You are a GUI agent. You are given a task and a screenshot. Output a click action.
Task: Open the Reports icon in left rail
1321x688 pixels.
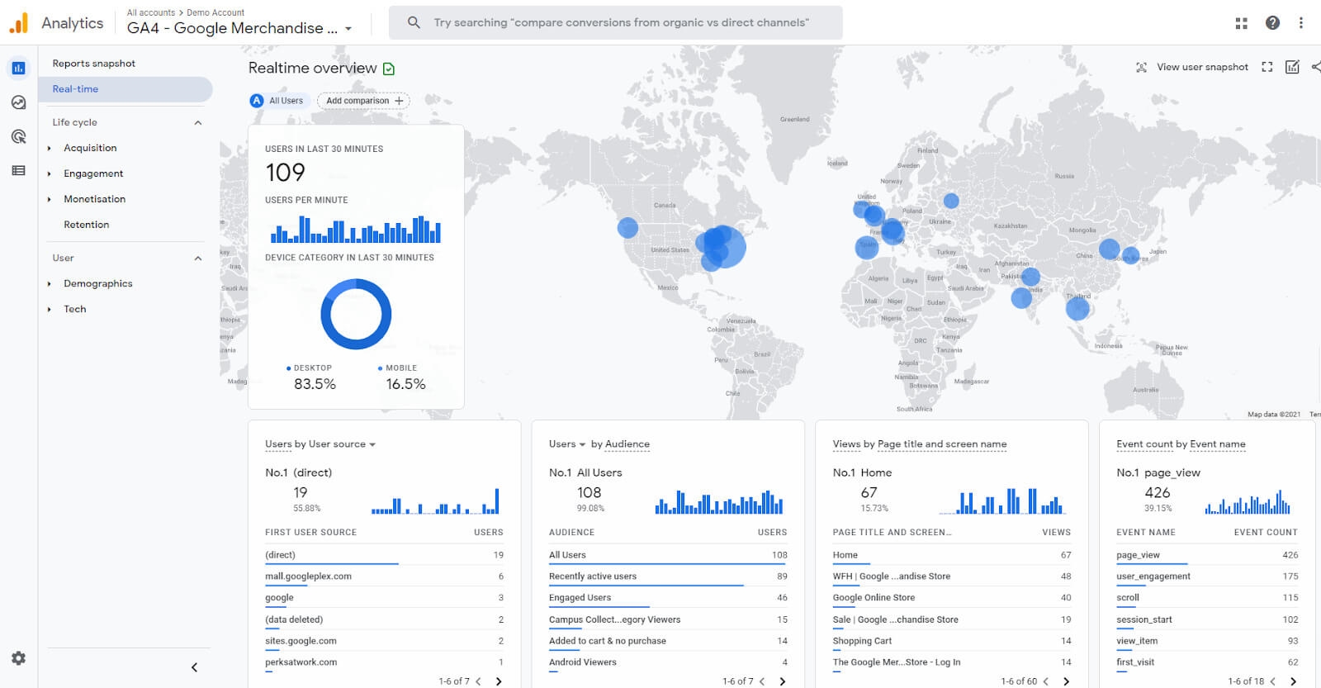tap(18, 68)
